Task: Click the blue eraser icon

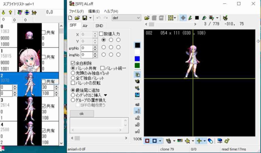Action: pos(210,141)
